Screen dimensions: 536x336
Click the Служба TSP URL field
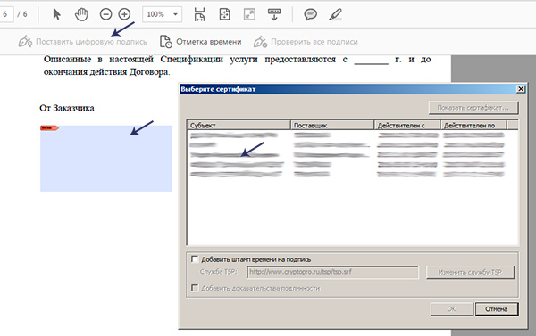pyautogui.click(x=332, y=272)
